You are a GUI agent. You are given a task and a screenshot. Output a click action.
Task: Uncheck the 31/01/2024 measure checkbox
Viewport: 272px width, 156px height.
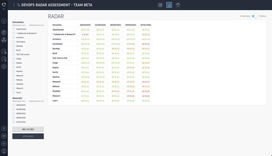click(14, 122)
